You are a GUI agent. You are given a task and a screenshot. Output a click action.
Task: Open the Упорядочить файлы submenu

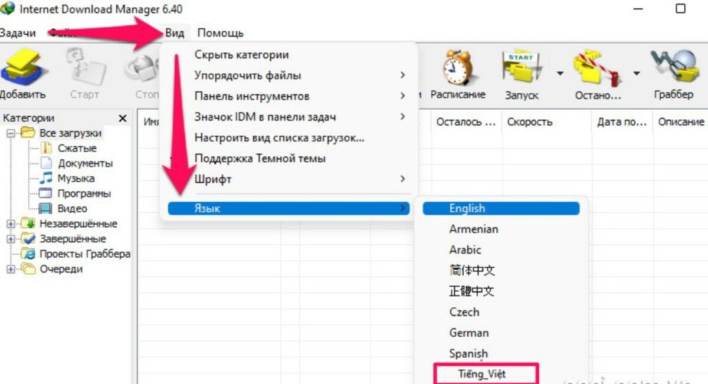tap(289, 76)
